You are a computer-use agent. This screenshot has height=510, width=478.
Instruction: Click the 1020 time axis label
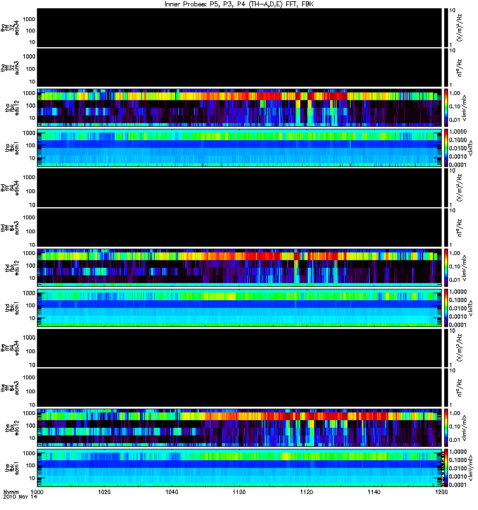pyautogui.click(x=105, y=492)
